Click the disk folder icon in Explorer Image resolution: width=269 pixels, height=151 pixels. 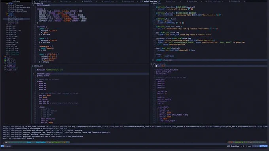point(7,3)
